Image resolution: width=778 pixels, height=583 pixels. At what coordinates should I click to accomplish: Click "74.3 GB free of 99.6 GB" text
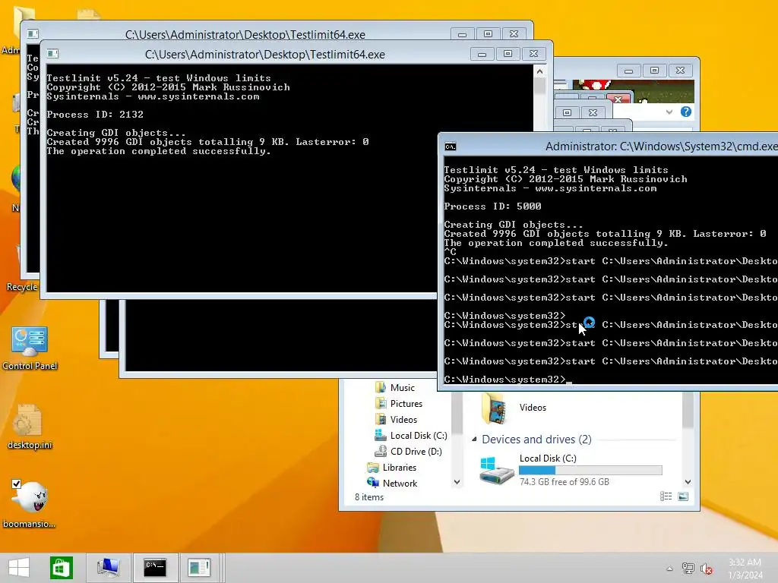click(565, 481)
